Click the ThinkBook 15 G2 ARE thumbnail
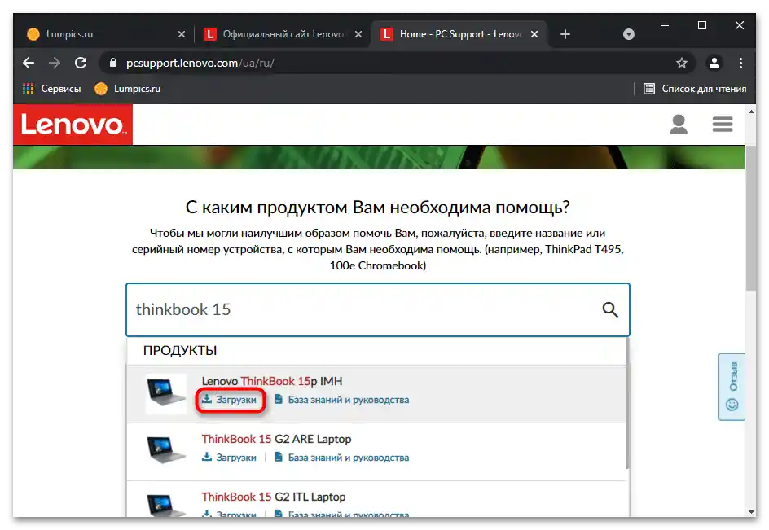Image resolution: width=769 pixels, height=530 pixels. coord(166,450)
